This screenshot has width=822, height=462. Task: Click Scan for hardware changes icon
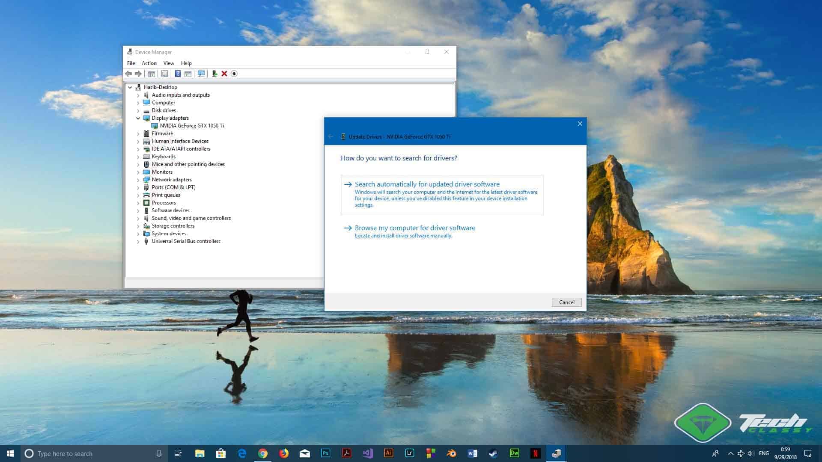click(201, 74)
